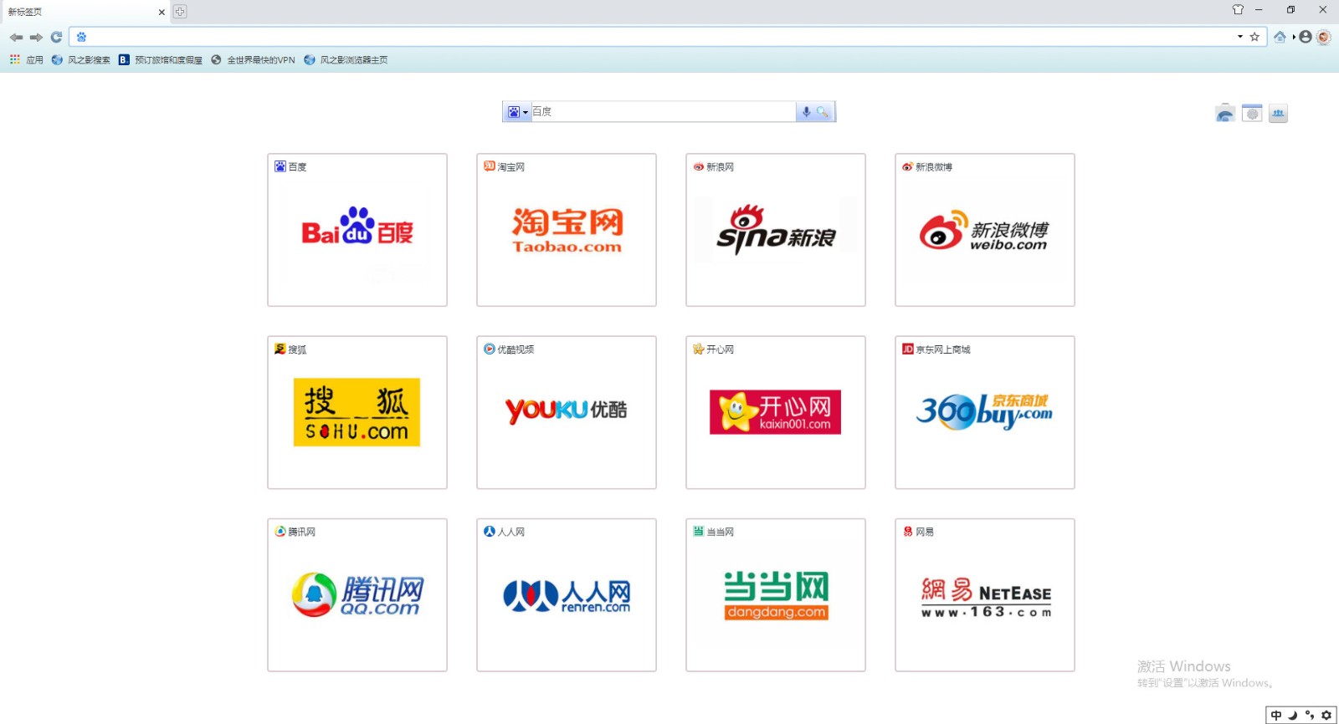
Task: Open the page settings window-gear icon
Action: click(x=1252, y=114)
